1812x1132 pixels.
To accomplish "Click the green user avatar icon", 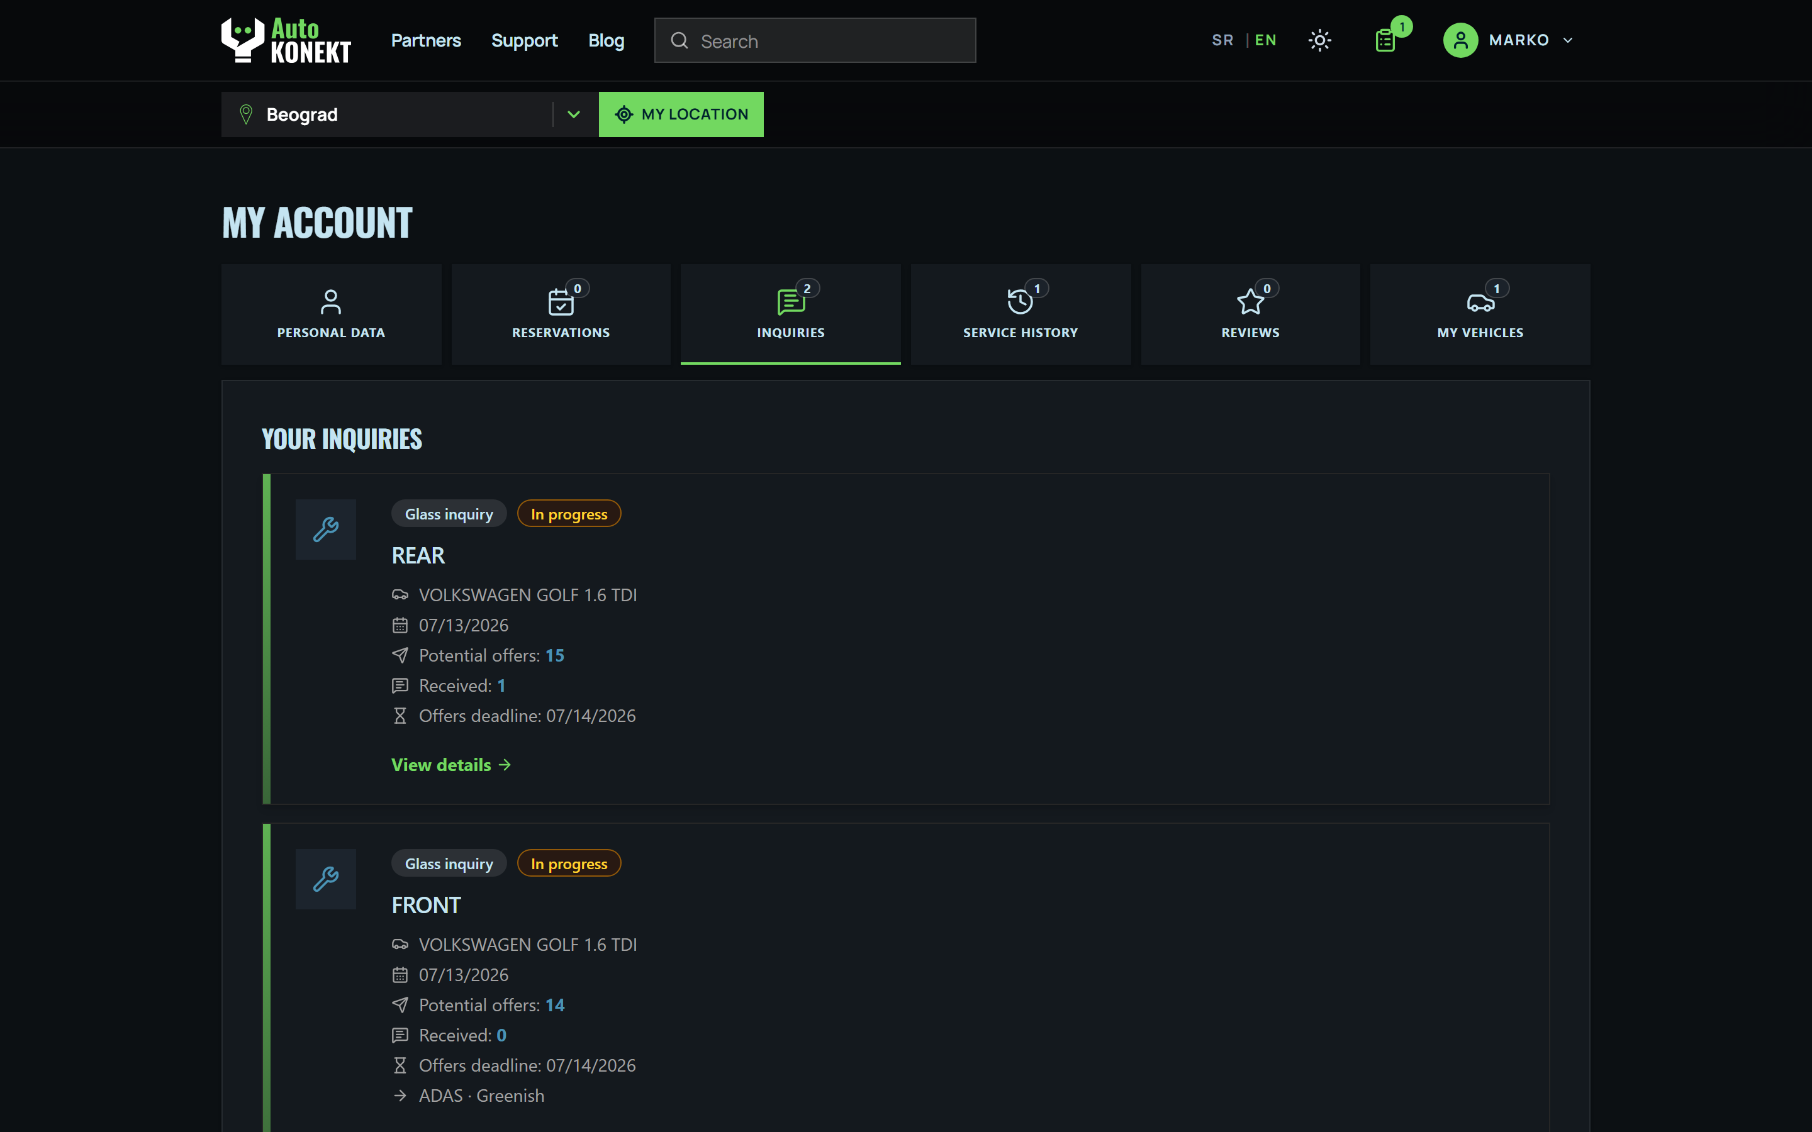I will pyautogui.click(x=1460, y=40).
